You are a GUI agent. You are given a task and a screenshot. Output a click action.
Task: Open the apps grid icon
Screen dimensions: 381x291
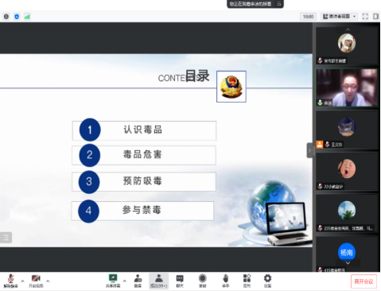point(247,281)
